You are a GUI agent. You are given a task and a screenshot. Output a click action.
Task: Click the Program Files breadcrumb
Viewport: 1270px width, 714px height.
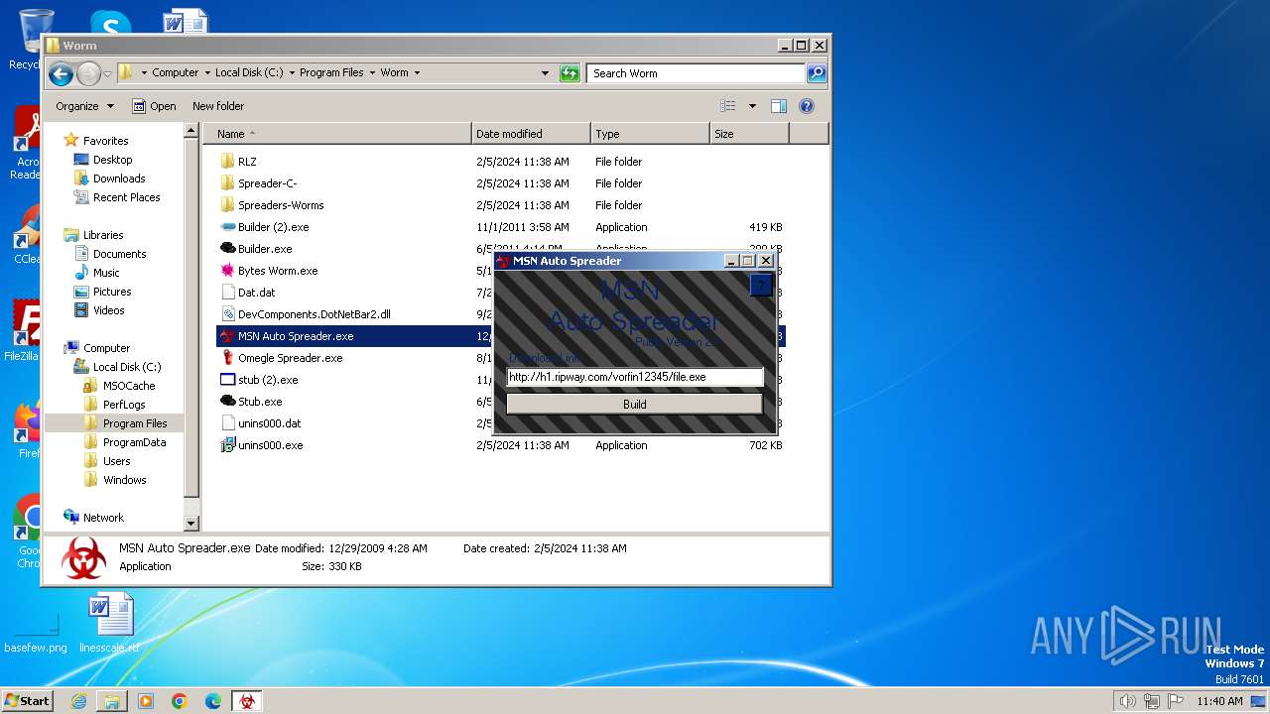(x=331, y=72)
